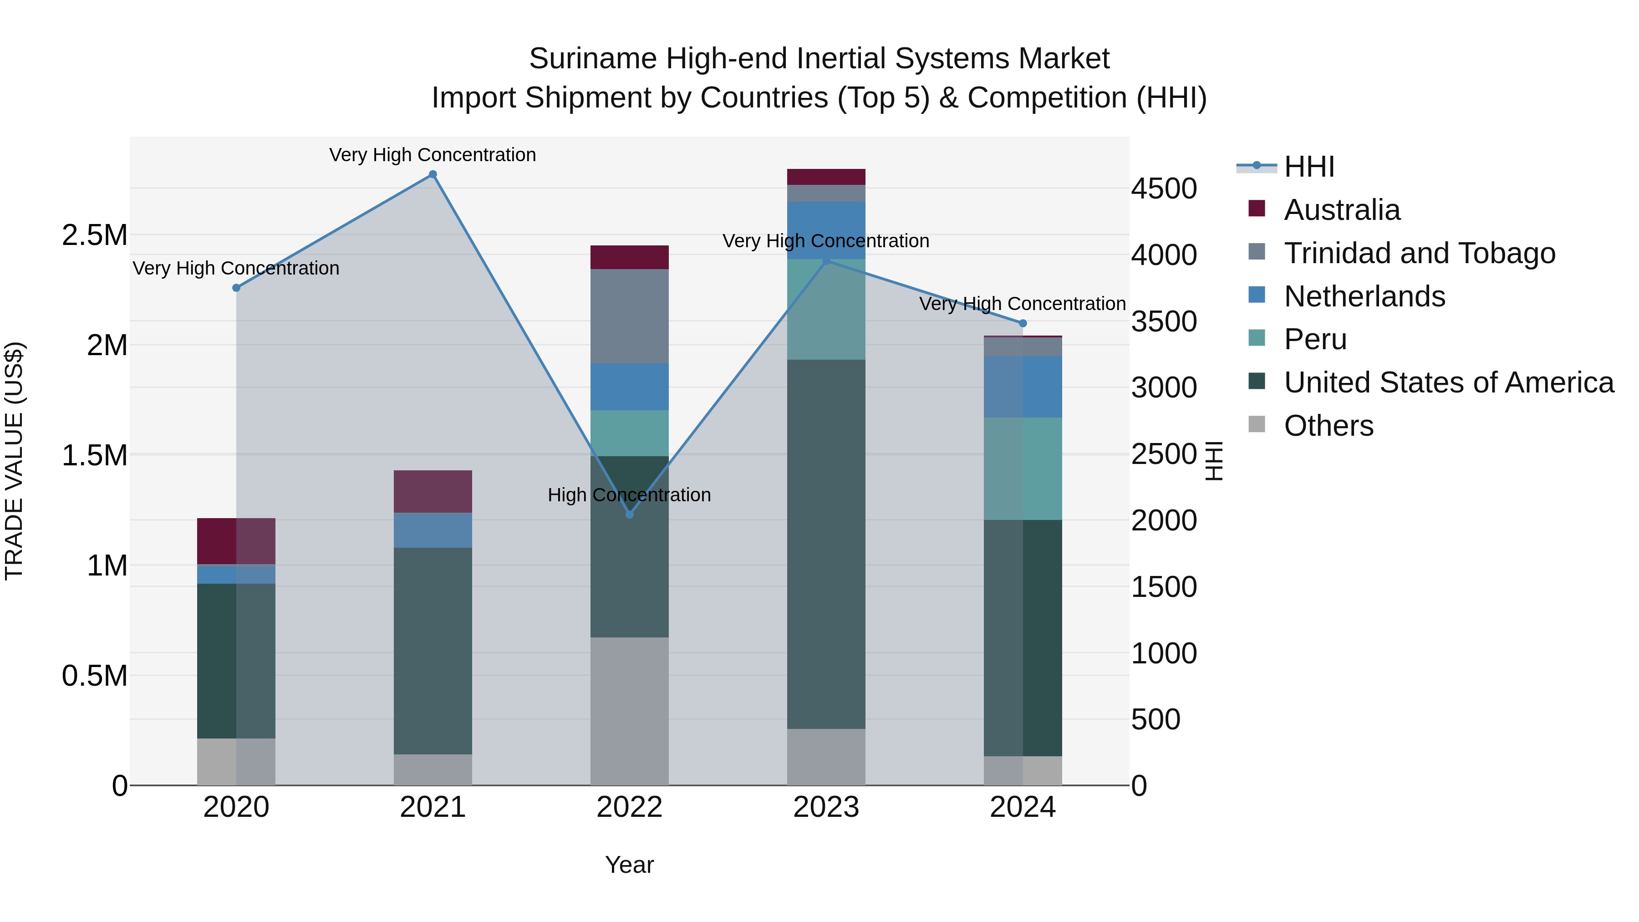The image size is (1639, 922).
Task: Click the 'TRADE VALUE (US$)' axis title
Action: [x=14, y=461]
